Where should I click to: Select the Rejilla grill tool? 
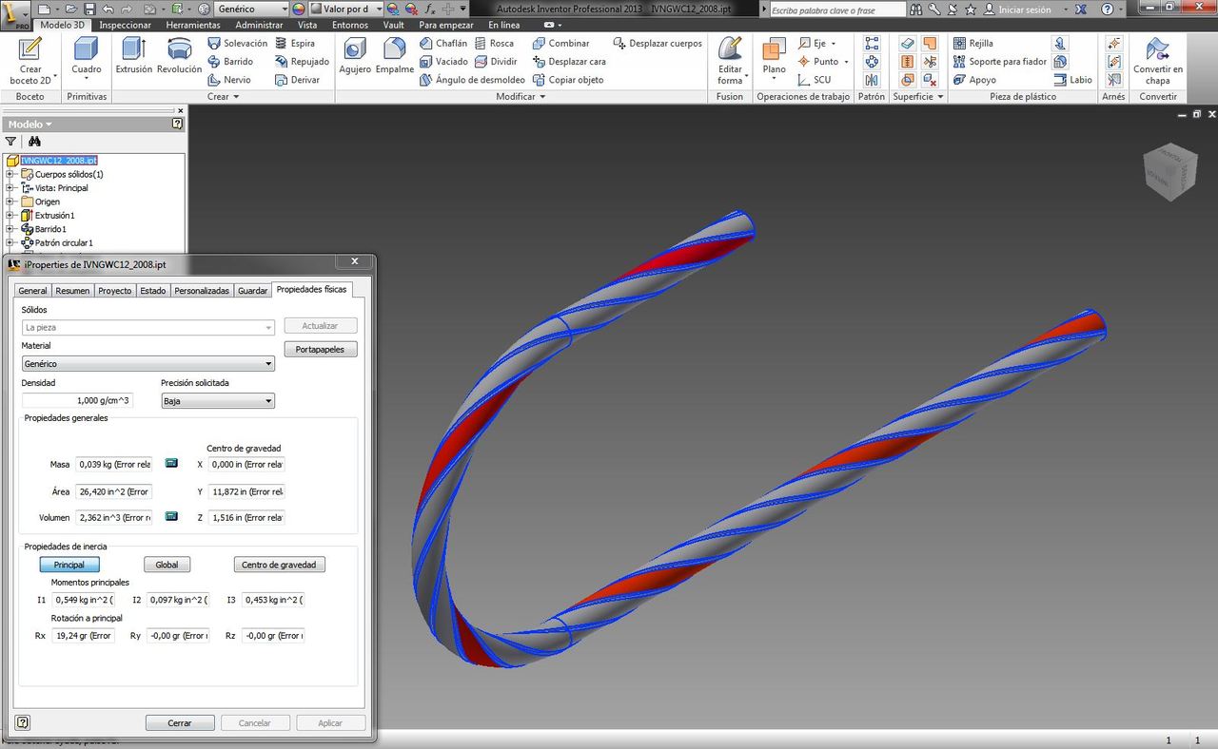pyautogui.click(x=972, y=43)
